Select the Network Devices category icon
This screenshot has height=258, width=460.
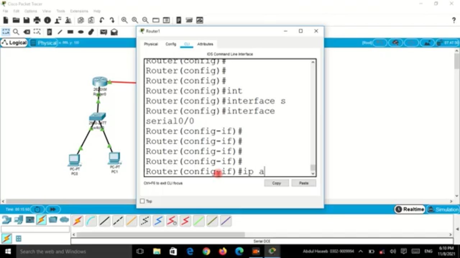7,220
